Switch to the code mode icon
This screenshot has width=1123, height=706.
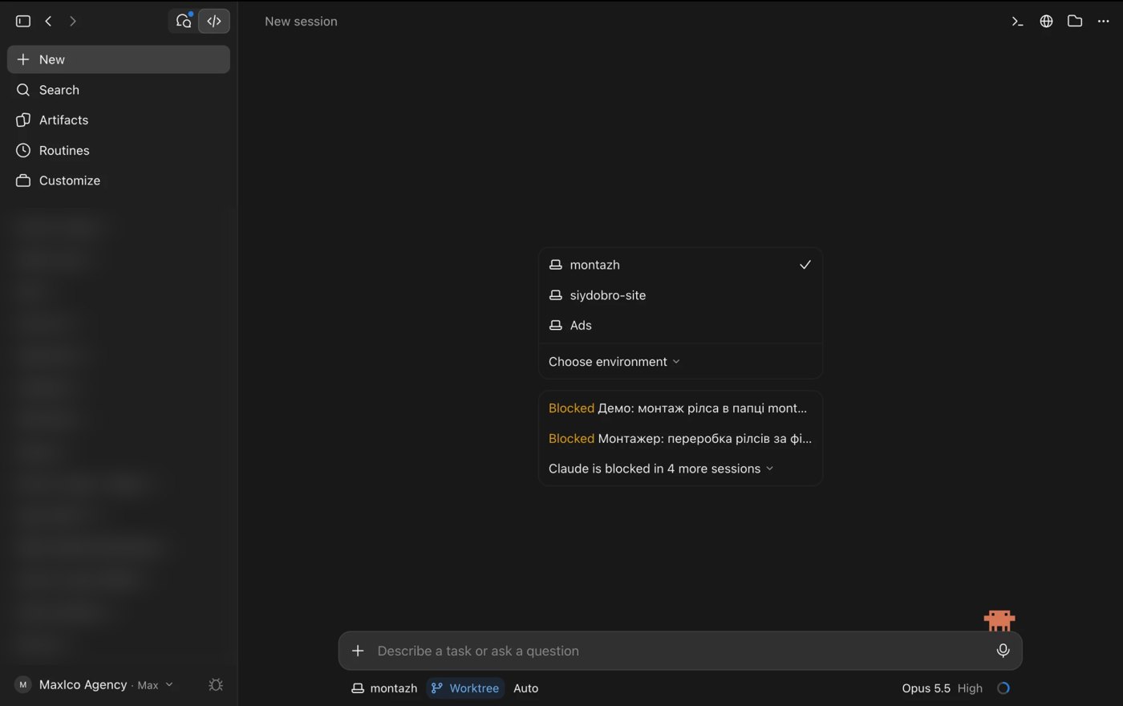214,21
